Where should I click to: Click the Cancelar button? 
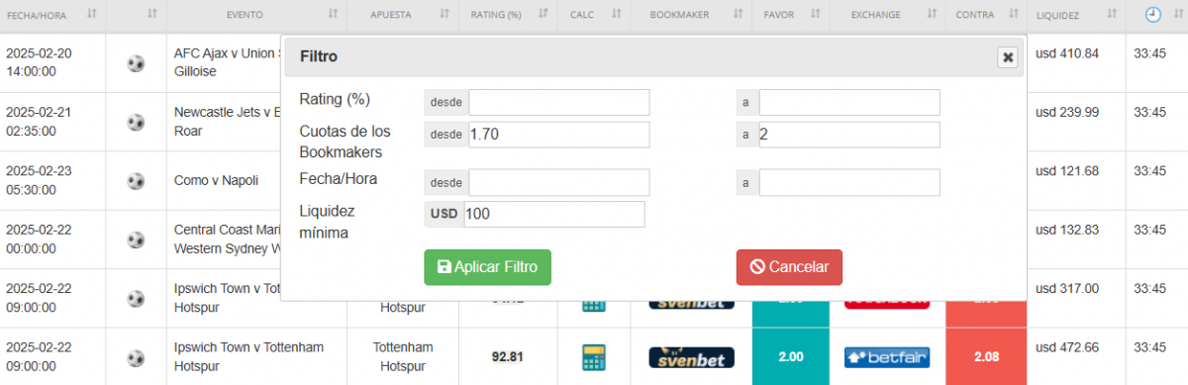(789, 267)
